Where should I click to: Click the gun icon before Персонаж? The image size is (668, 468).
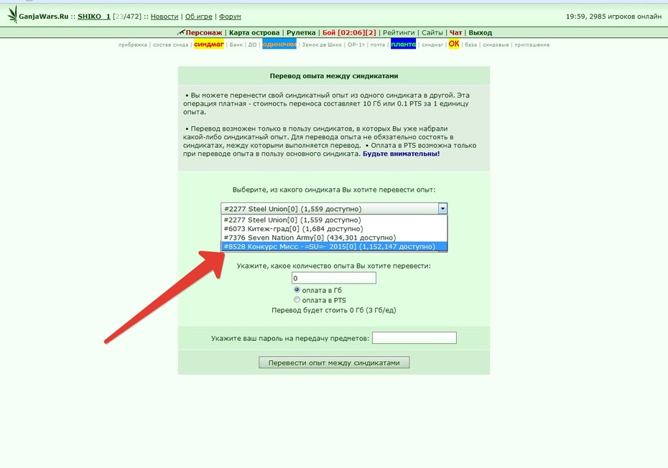[x=181, y=32]
